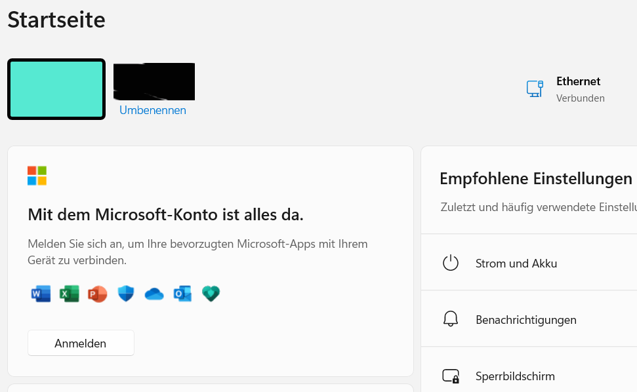Screen dimensions: 637x392
Task: Click the Word app icon
Action: pyautogui.click(x=41, y=294)
